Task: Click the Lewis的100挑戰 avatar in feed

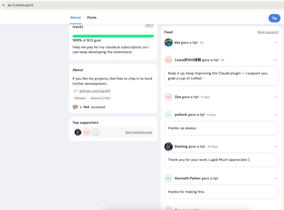Action: point(168,60)
